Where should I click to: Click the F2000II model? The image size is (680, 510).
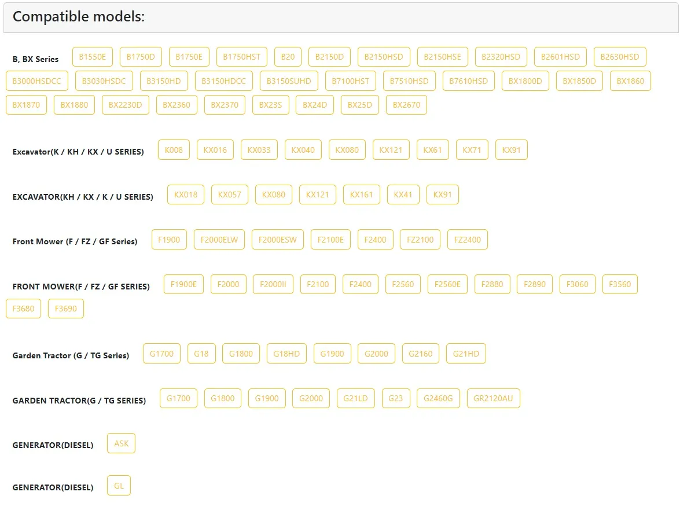[x=273, y=284]
